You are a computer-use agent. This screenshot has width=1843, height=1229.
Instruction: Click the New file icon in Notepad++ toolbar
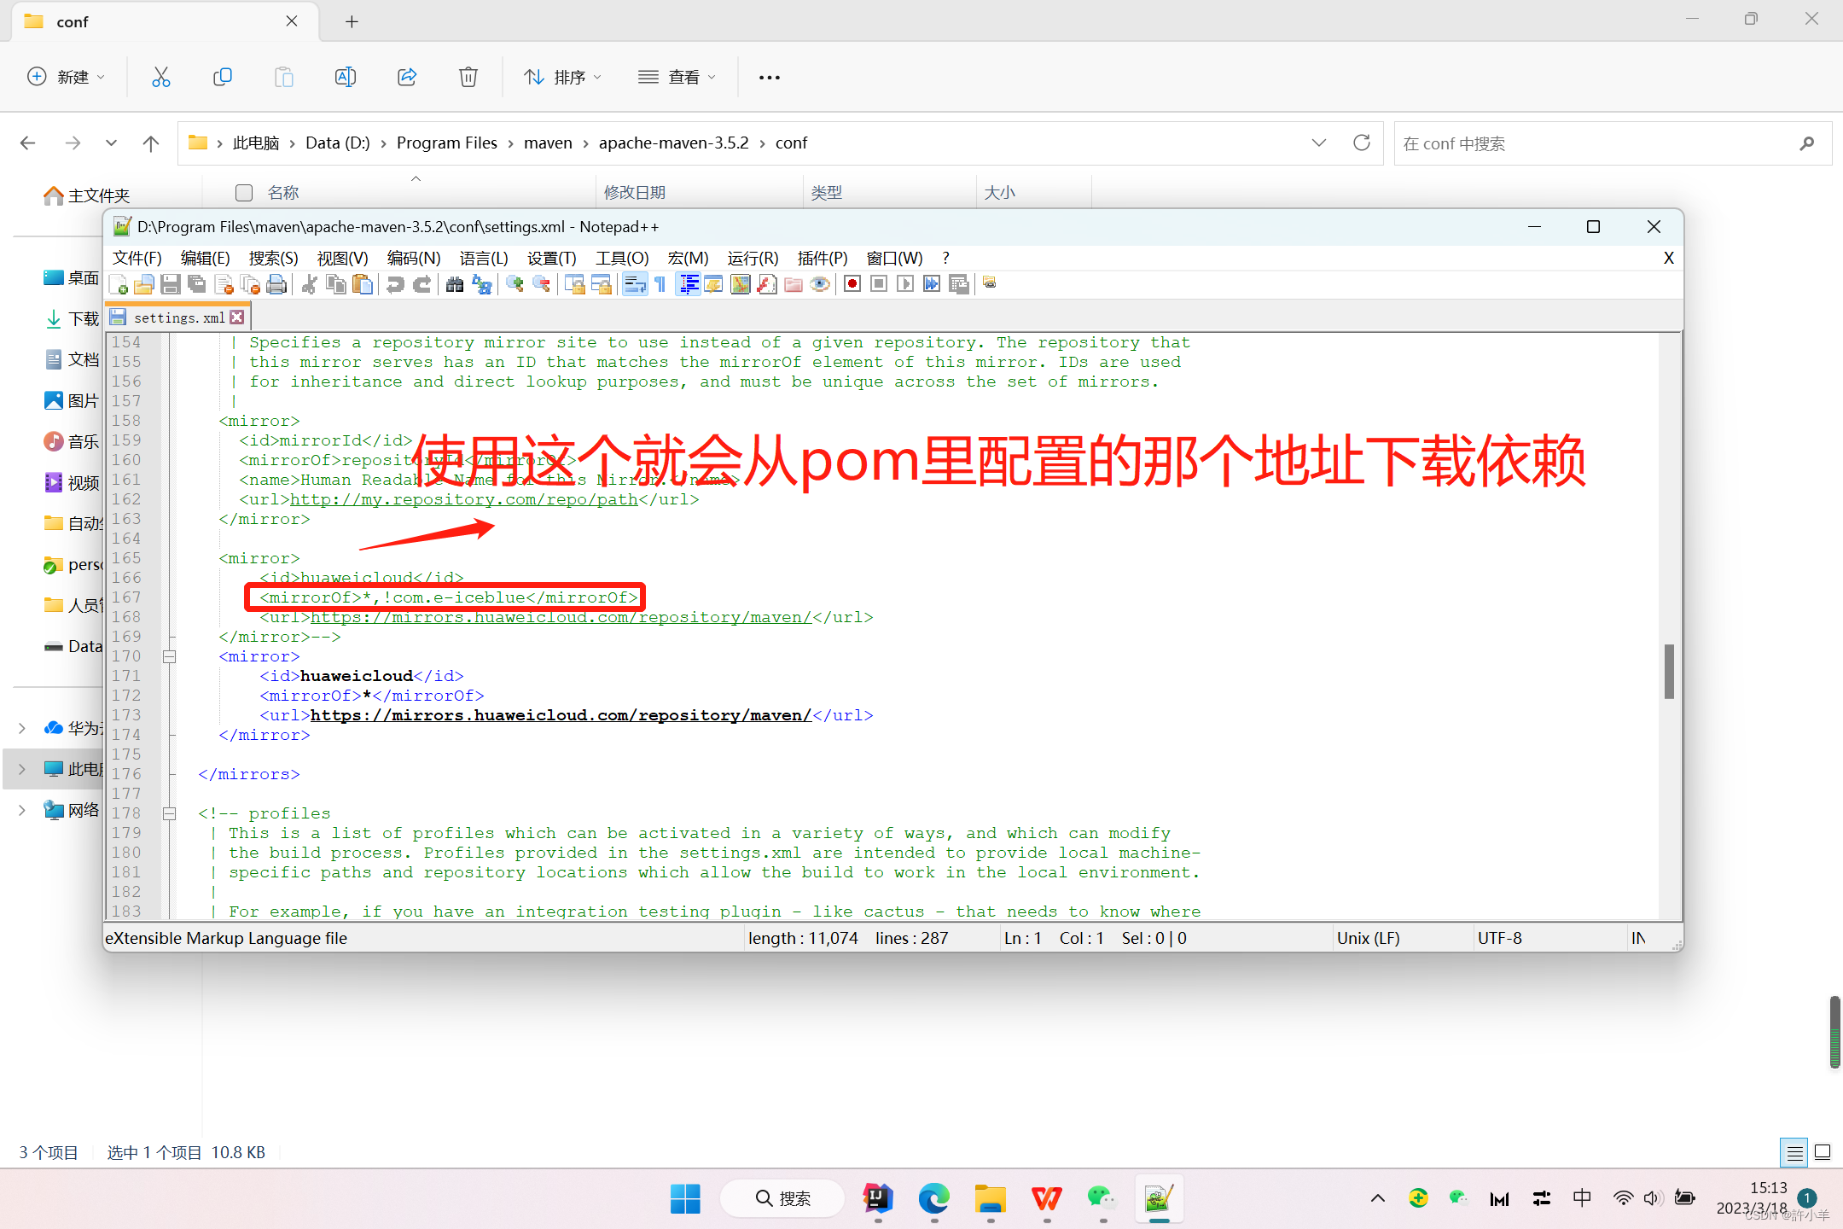[118, 284]
